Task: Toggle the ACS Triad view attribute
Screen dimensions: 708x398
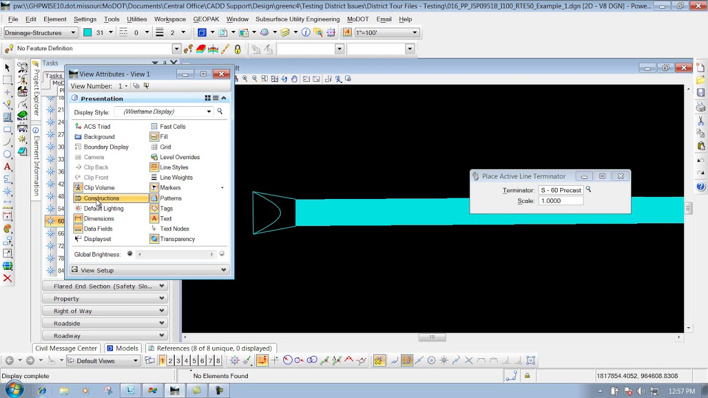Action: [x=92, y=127]
